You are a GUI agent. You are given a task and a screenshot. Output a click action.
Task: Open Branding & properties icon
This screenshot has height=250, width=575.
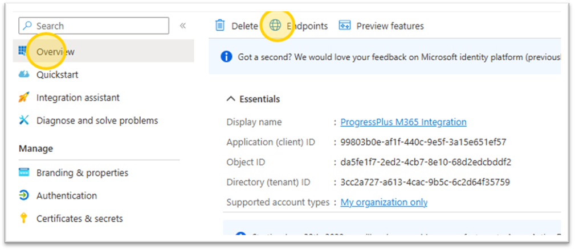click(24, 173)
